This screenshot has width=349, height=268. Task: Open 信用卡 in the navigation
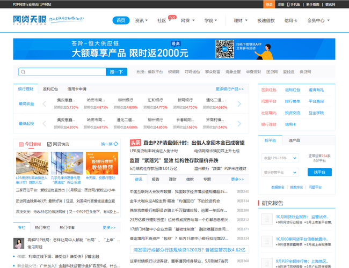coord(290,20)
